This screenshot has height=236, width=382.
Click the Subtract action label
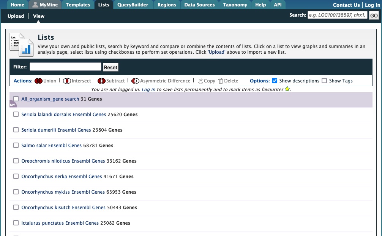pyautogui.click(x=115, y=81)
